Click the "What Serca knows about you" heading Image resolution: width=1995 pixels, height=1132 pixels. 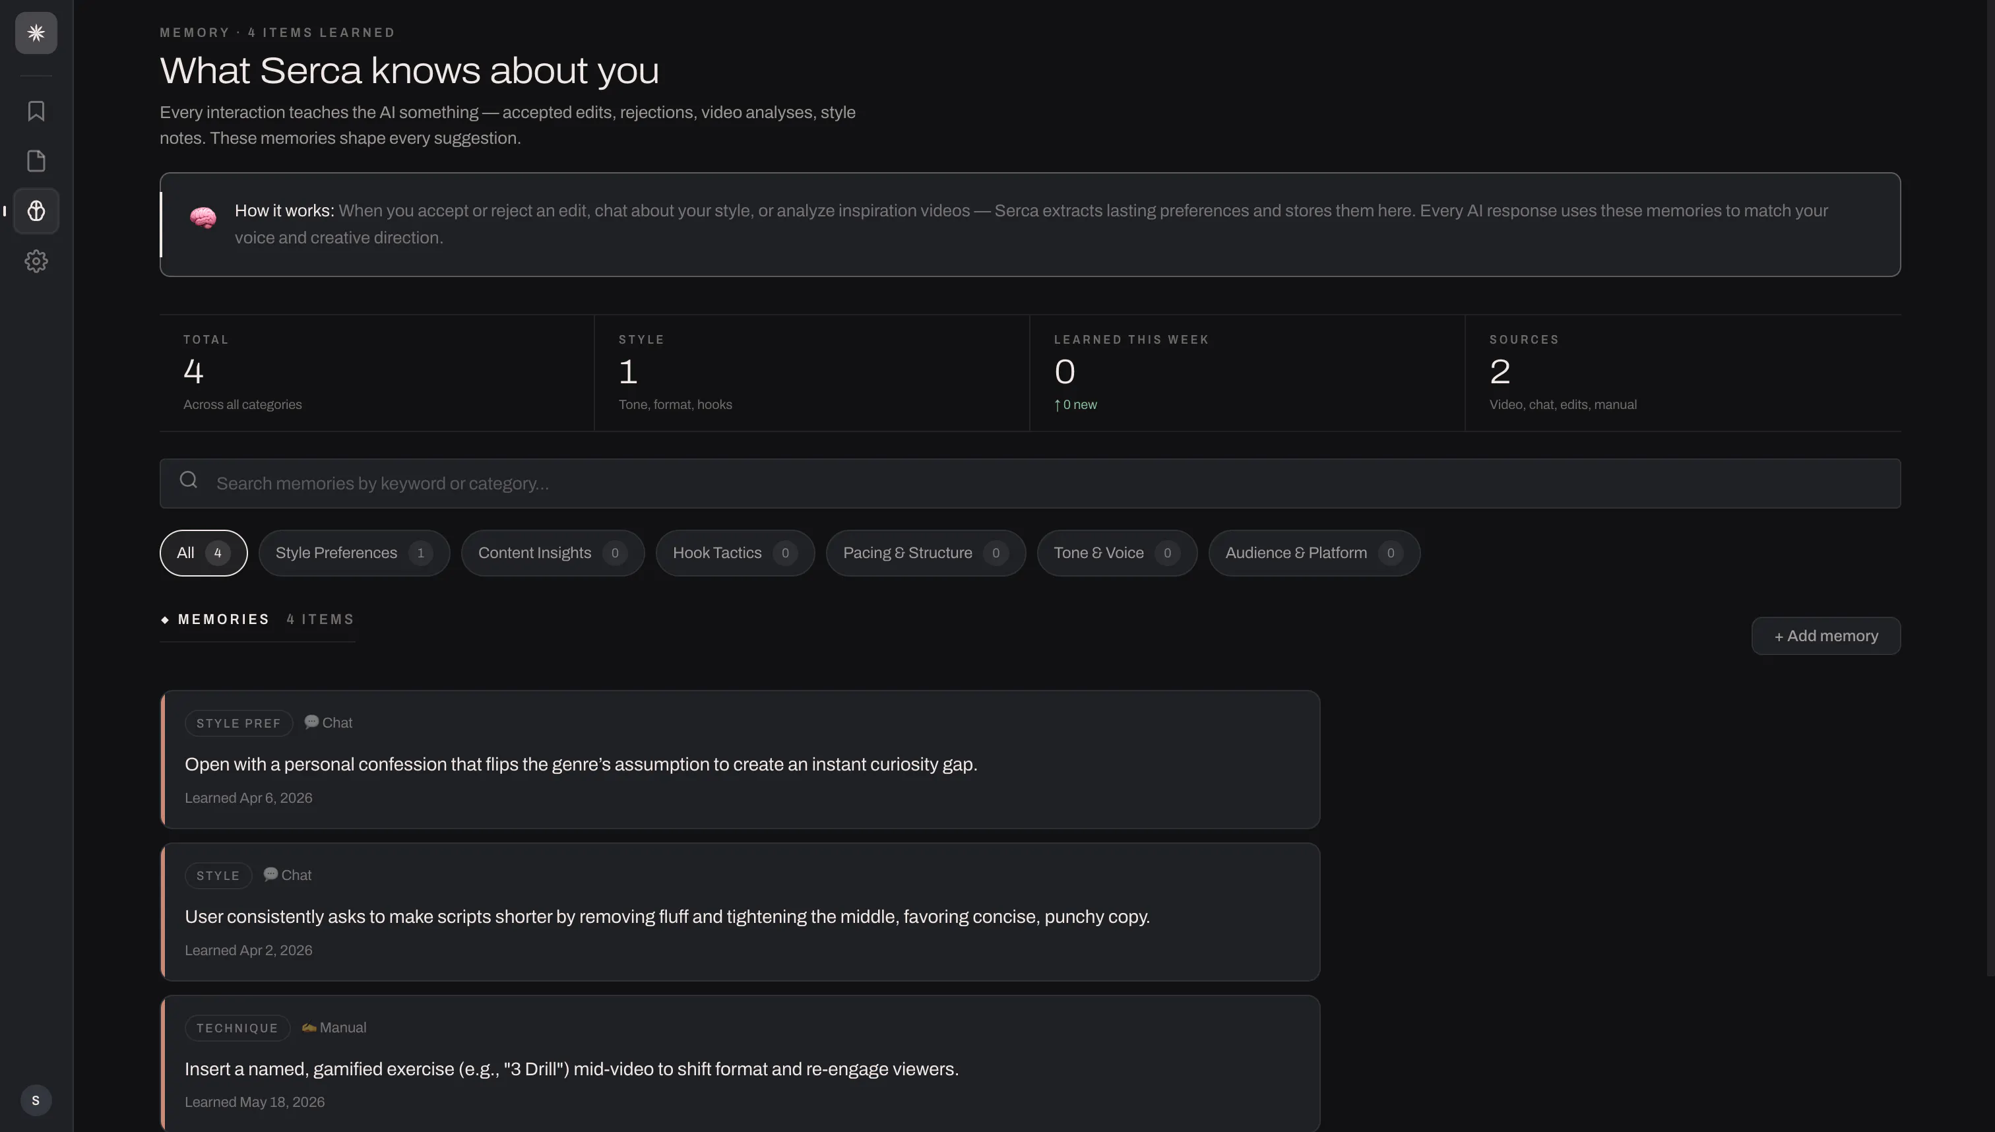pos(410,71)
